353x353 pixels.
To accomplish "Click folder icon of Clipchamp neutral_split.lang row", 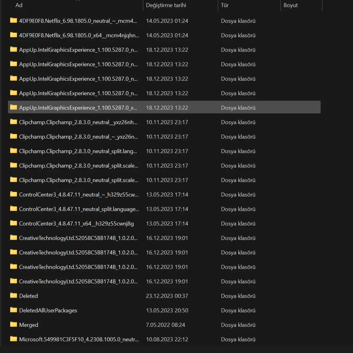I will coord(13,151).
